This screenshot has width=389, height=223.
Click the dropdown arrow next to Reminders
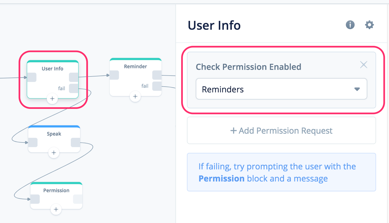click(357, 89)
